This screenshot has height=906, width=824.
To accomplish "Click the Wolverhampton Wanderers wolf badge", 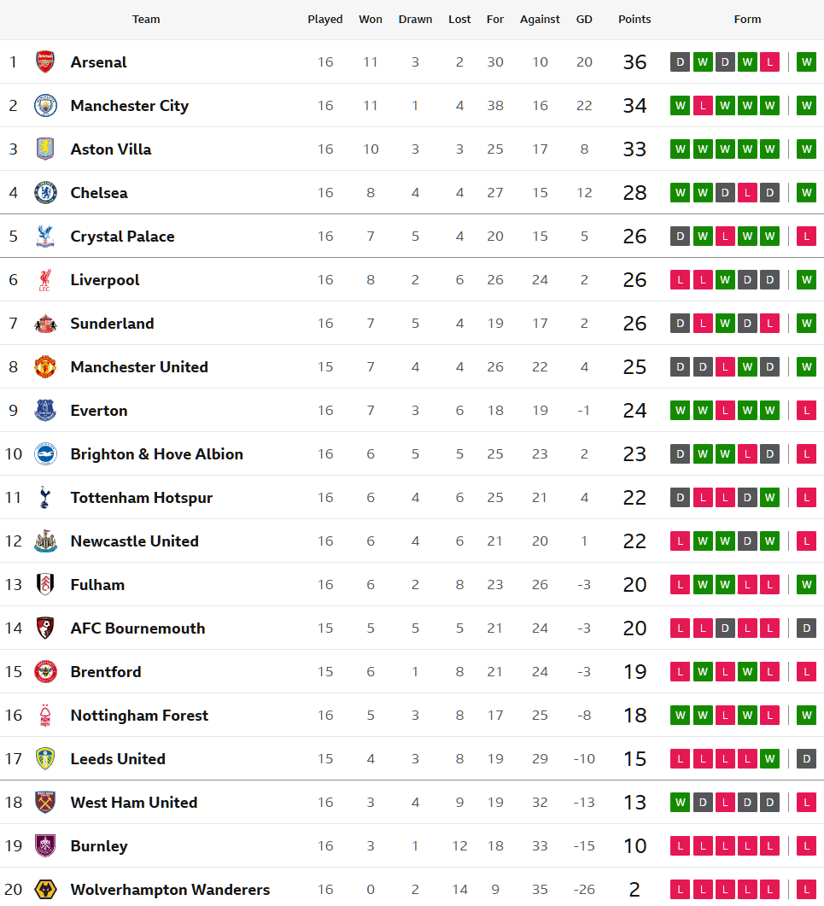I will [x=45, y=889].
